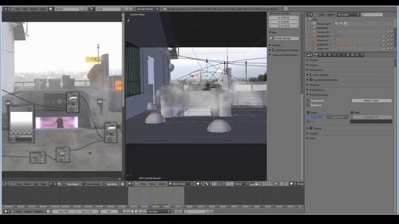Open the No Sync dropdown in timeline
399x224 pixels.
click(x=160, y=212)
